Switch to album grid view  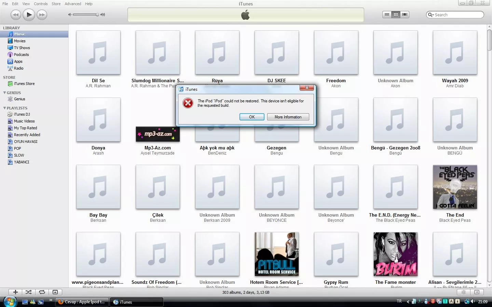pos(396,14)
